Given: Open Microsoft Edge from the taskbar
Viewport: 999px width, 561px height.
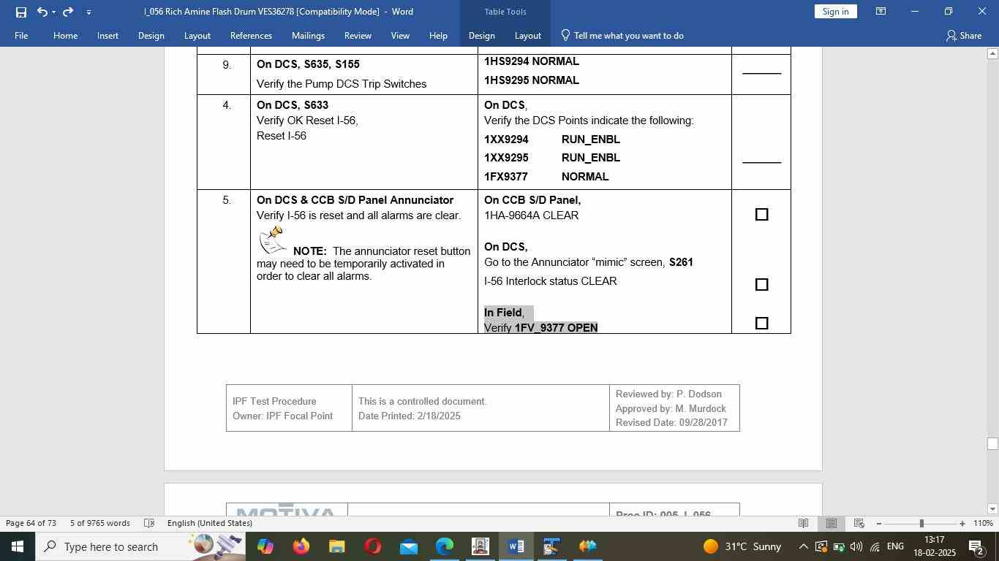Looking at the screenshot, I should click(444, 546).
